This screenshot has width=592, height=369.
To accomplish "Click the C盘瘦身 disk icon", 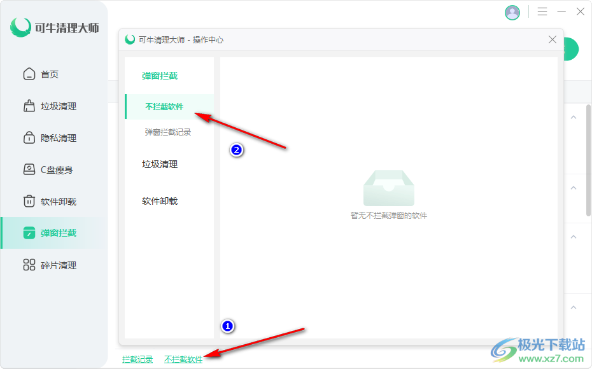I will pos(29,170).
